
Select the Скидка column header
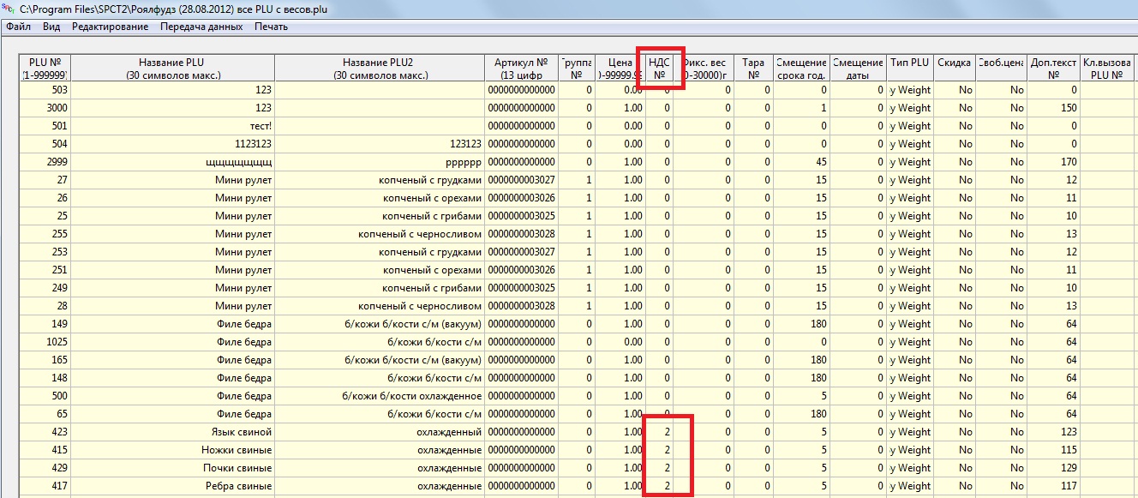click(x=954, y=69)
